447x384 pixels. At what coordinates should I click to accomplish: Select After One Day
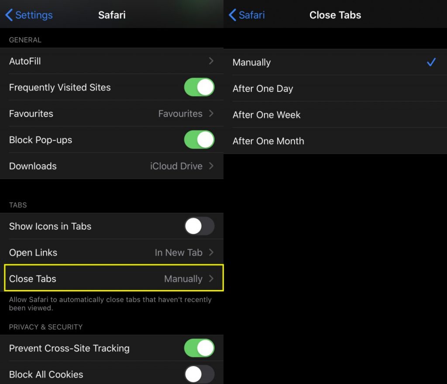tap(336, 88)
